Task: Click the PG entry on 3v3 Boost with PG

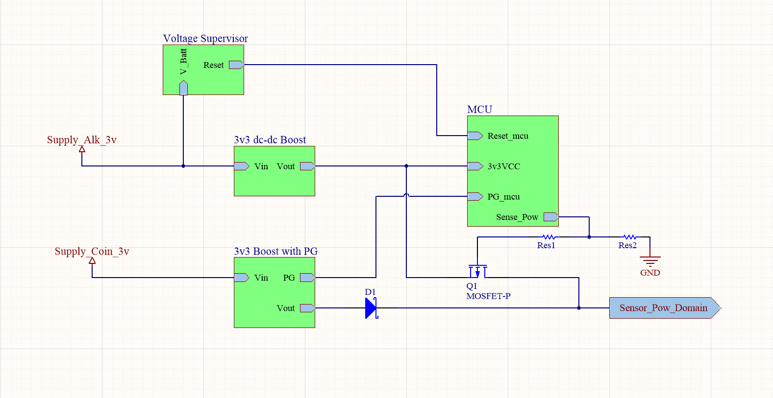Action: click(x=307, y=278)
